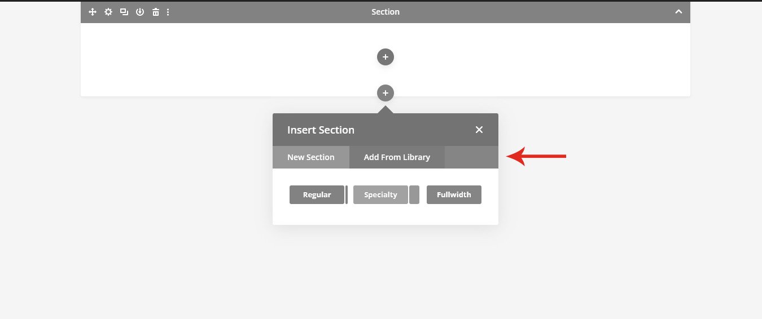The width and height of the screenshot is (762, 319).
Task: Click the small block beside Specialty button
Action: point(414,194)
